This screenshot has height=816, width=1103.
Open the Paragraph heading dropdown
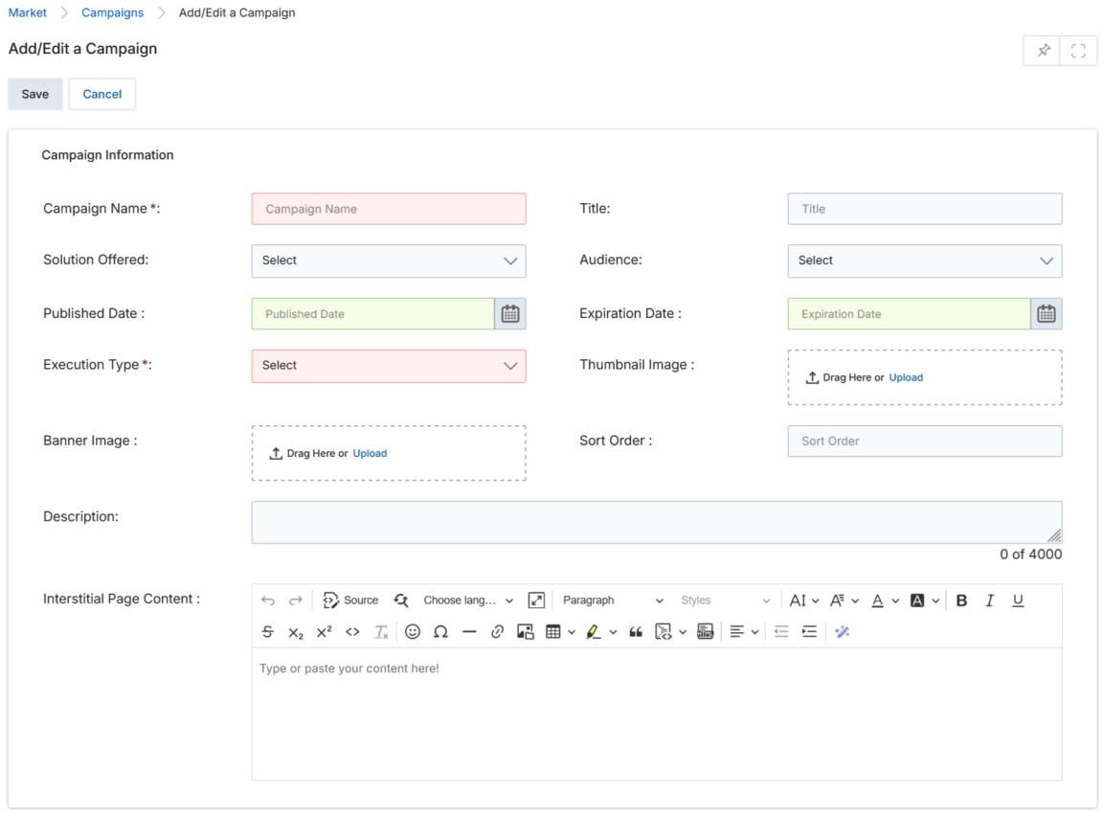click(x=612, y=601)
